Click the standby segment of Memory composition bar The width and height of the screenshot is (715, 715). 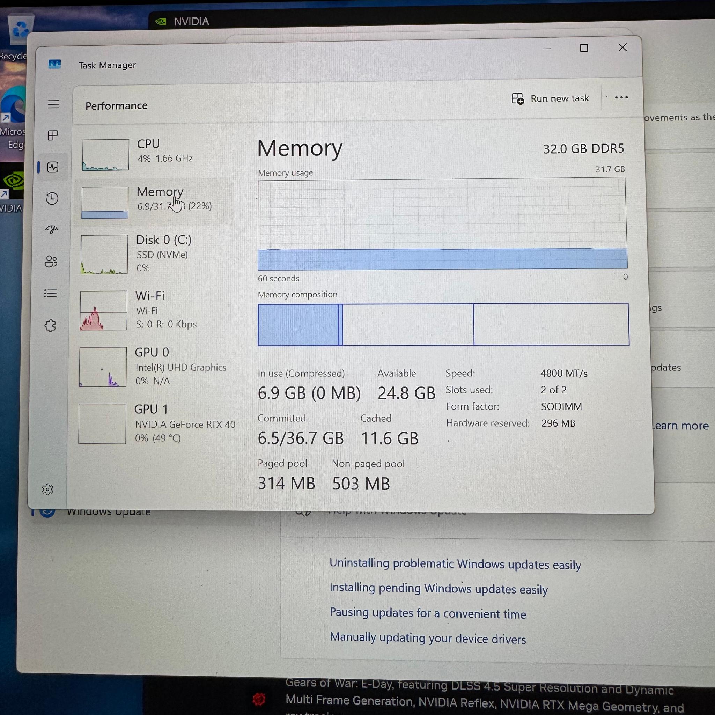408,325
